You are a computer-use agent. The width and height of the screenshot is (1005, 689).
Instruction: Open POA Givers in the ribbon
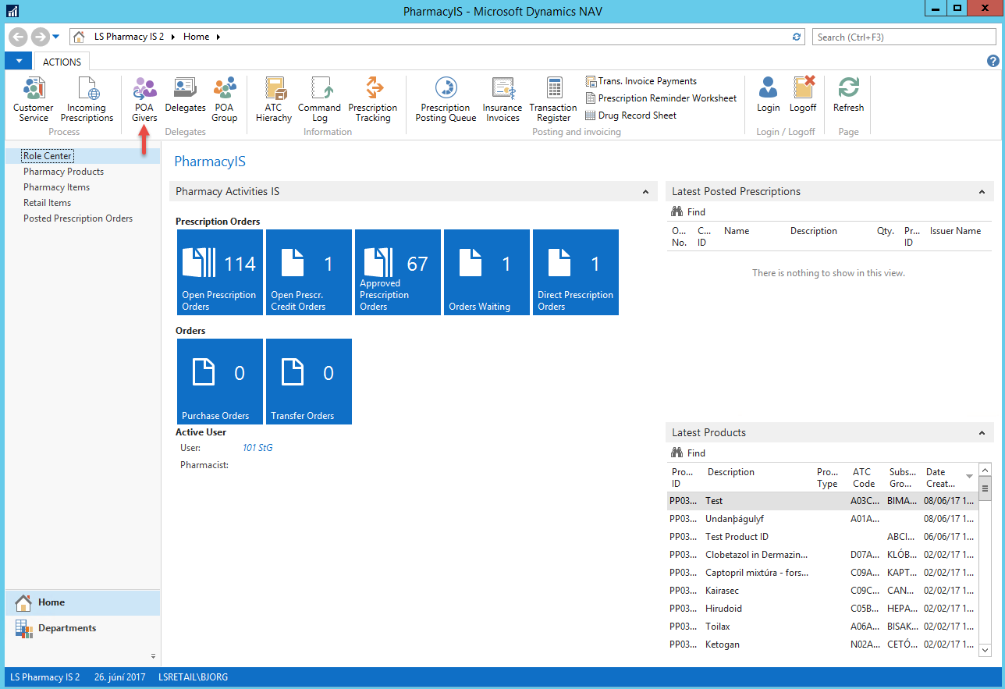click(144, 100)
